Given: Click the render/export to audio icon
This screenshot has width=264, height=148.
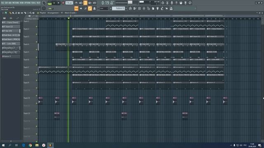Looking at the screenshot, I should pos(185,3).
